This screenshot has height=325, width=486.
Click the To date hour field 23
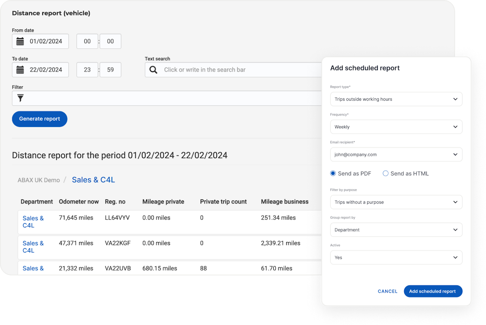(x=87, y=70)
